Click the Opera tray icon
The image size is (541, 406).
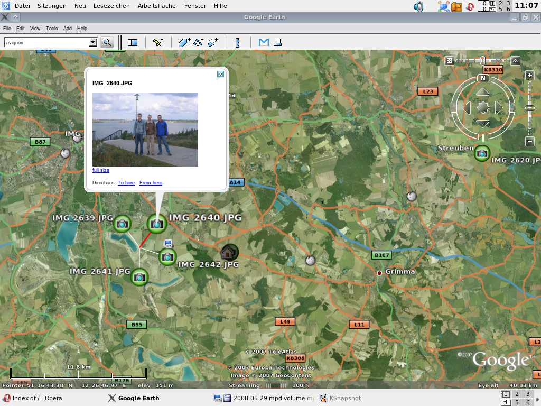469,6
